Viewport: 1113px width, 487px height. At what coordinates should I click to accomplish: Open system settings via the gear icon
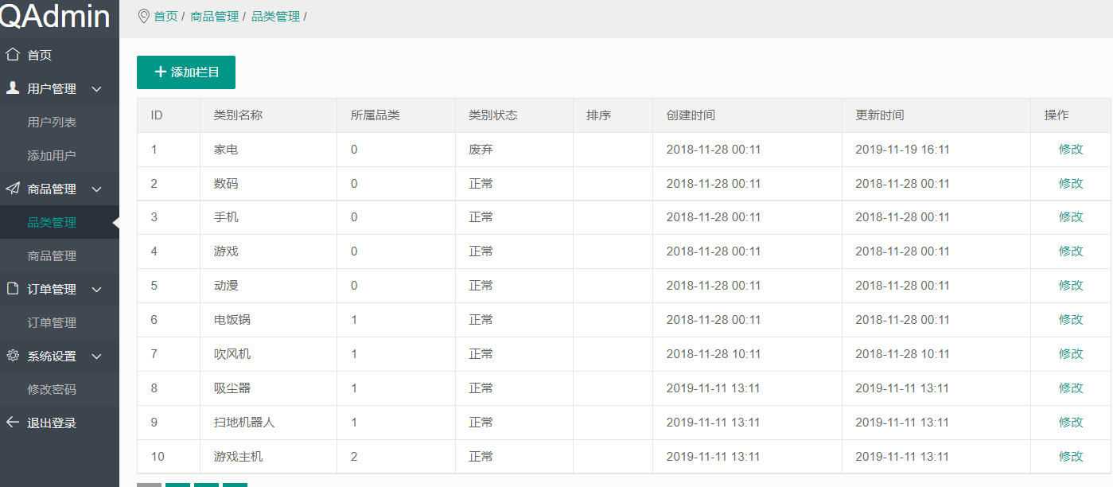11,356
